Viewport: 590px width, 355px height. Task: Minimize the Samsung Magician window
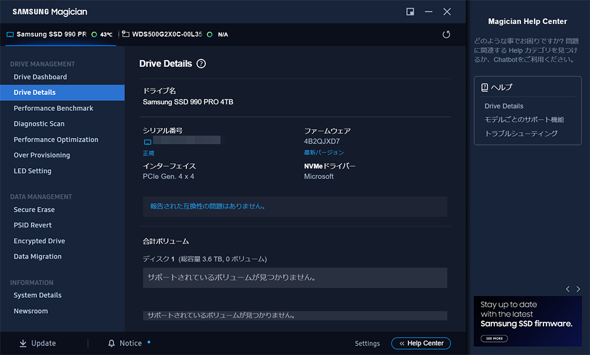tap(428, 12)
